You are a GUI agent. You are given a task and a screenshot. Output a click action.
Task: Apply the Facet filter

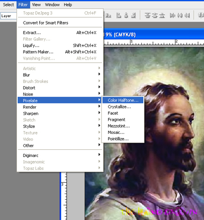point(123,113)
